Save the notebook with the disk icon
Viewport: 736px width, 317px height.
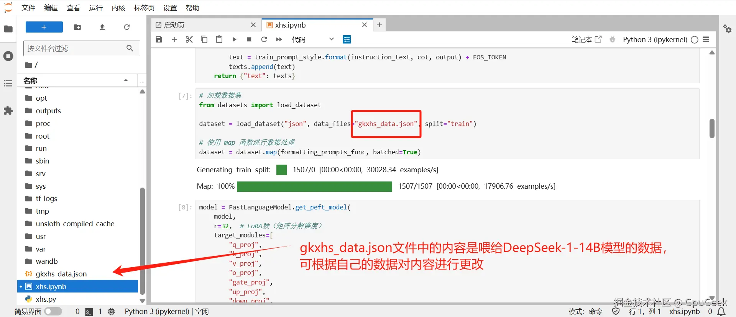(159, 39)
